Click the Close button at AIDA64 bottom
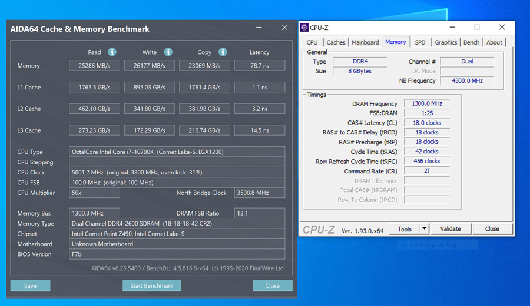 [273, 286]
